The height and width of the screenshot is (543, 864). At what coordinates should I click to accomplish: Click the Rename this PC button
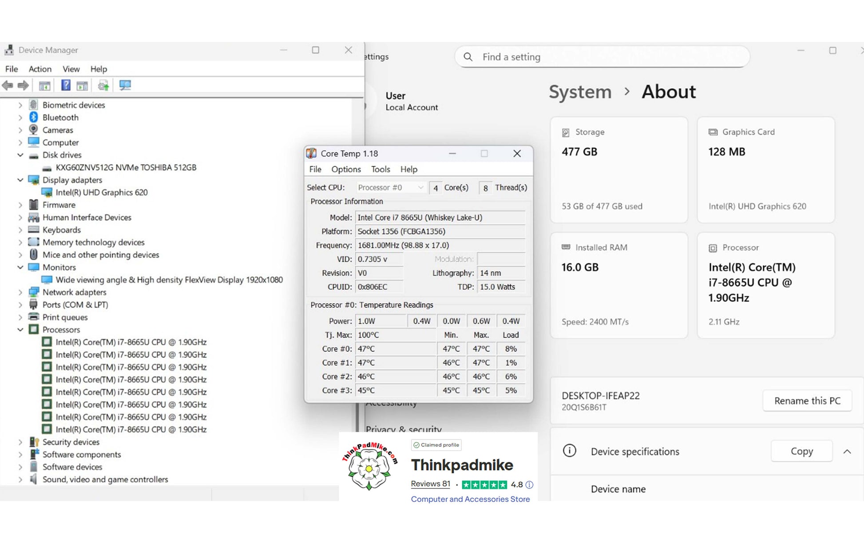point(807,401)
